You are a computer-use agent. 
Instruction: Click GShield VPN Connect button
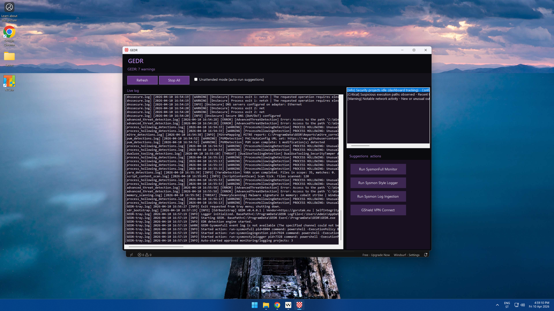click(378, 210)
